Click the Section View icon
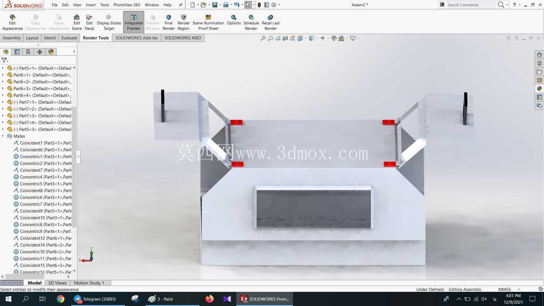Image resolution: width=544 pixels, height=306 pixels. [285, 38]
